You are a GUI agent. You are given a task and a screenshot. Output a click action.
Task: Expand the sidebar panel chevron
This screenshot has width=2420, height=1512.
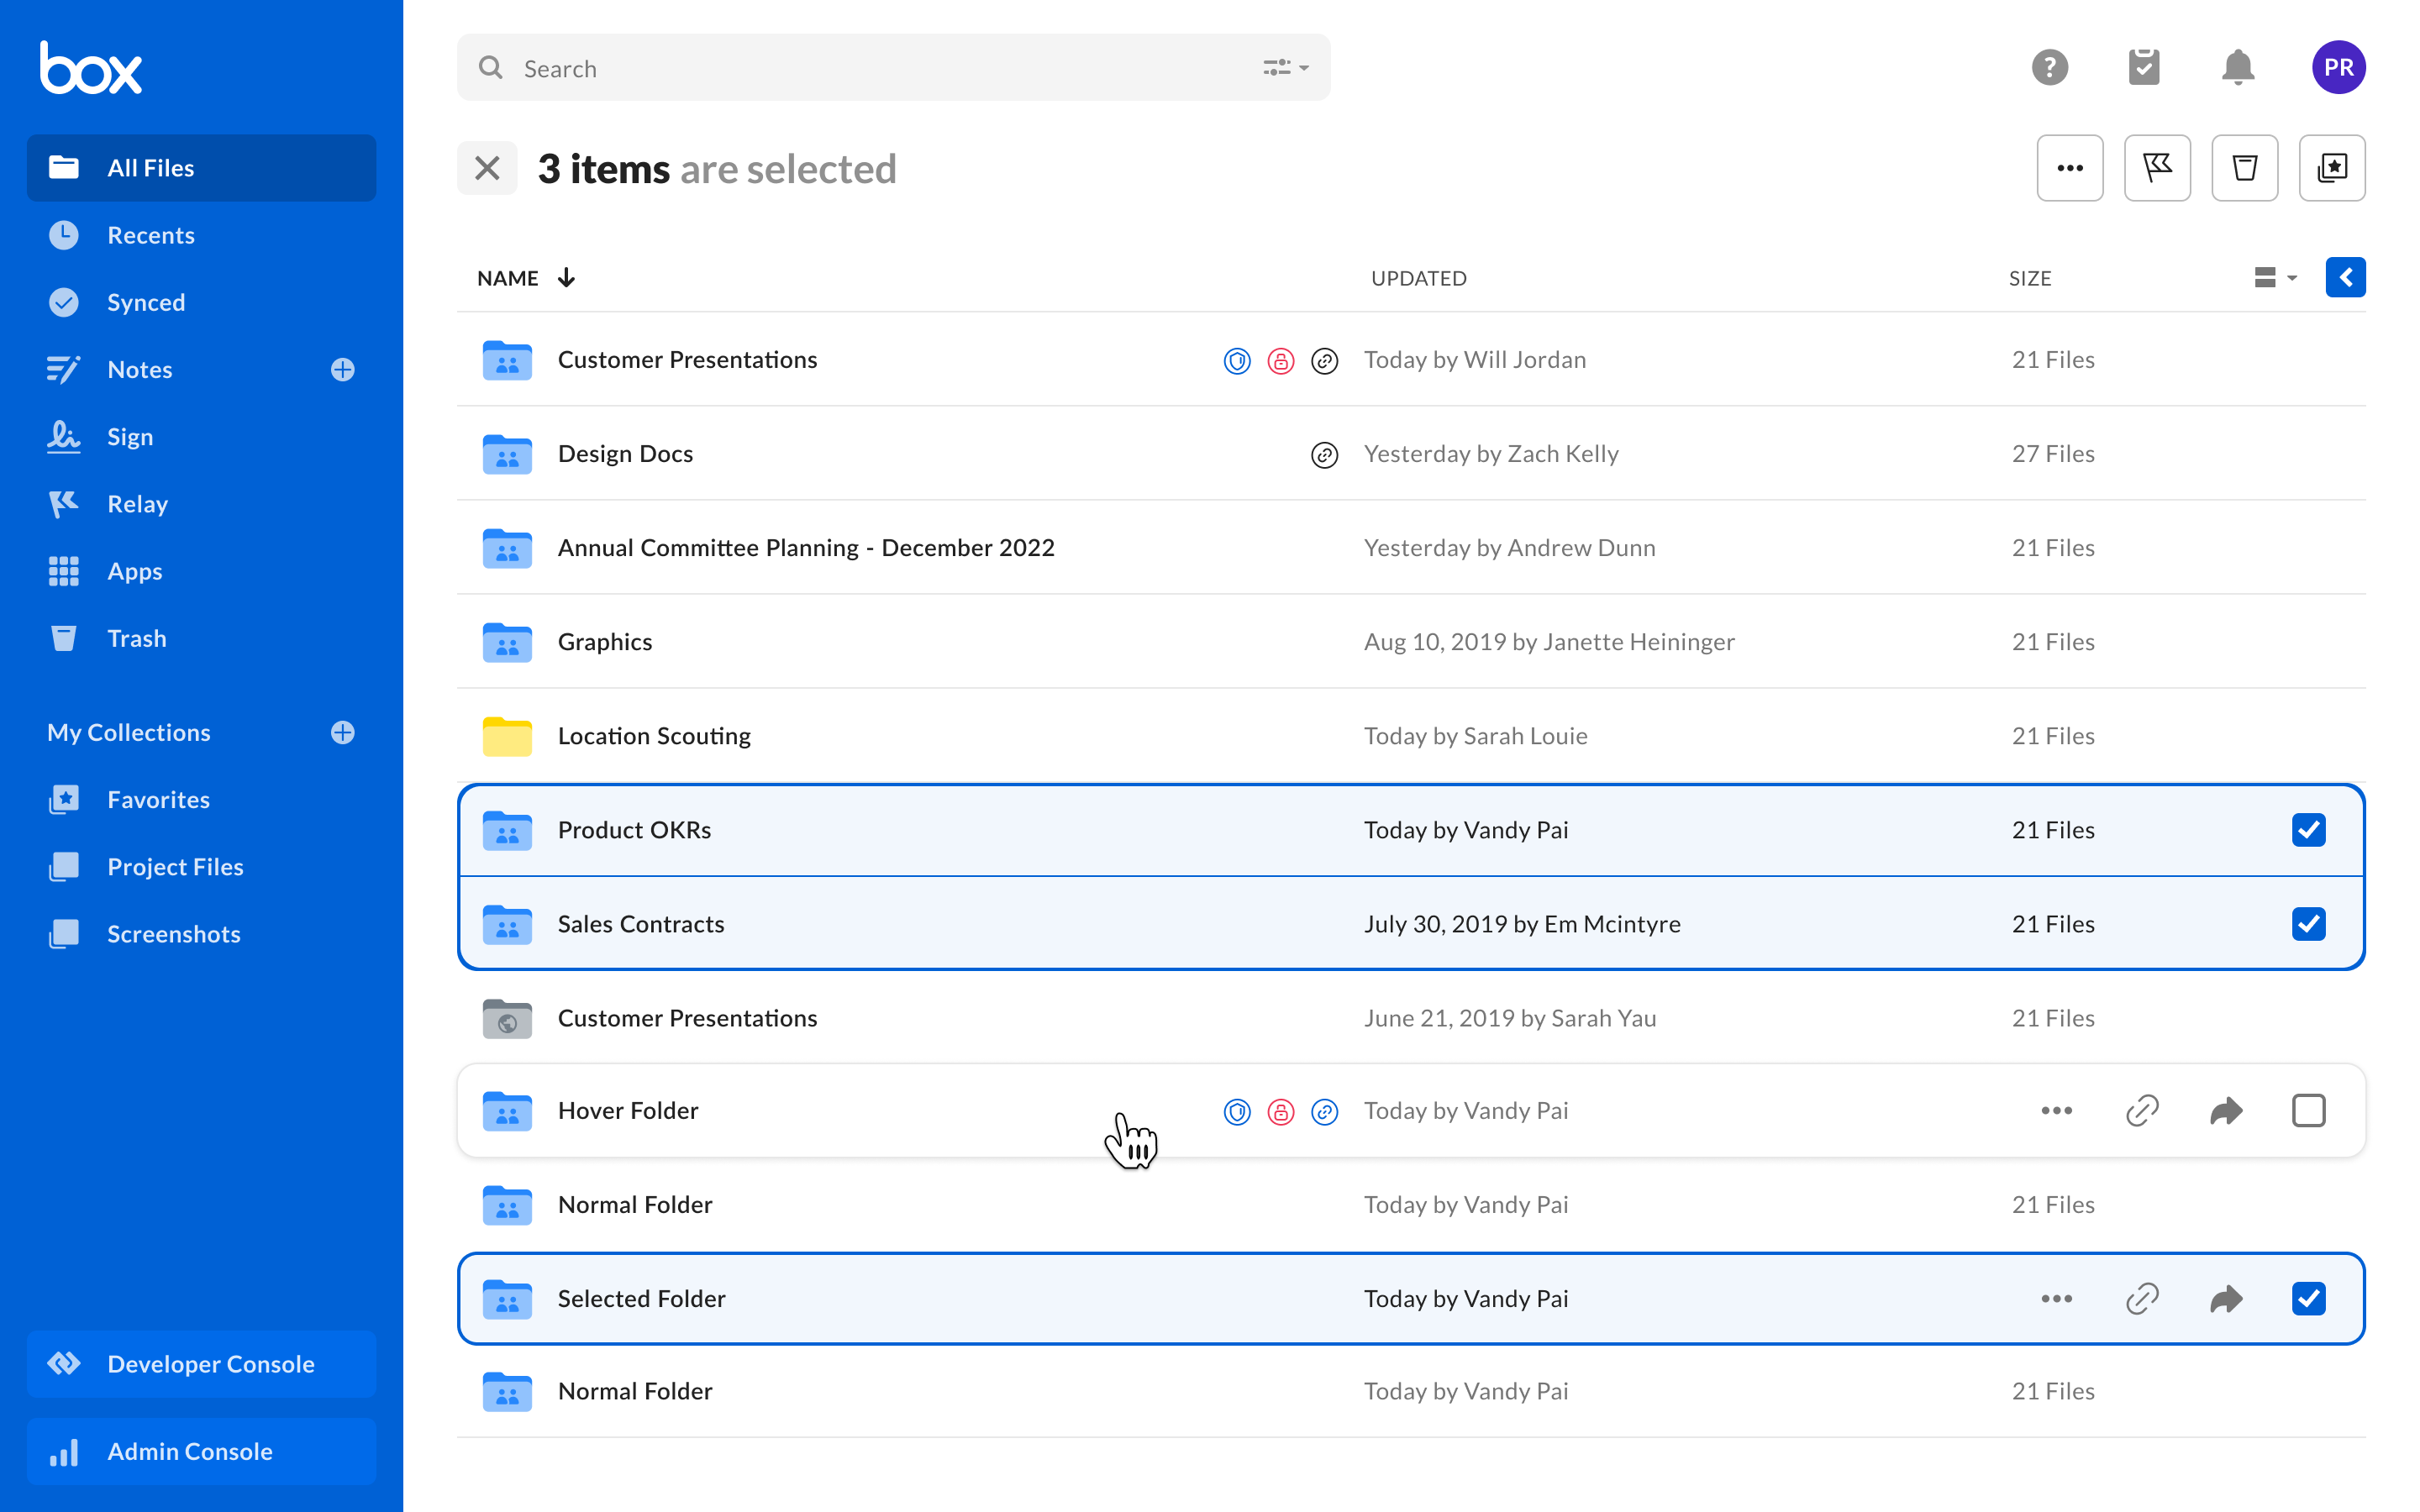click(2345, 278)
